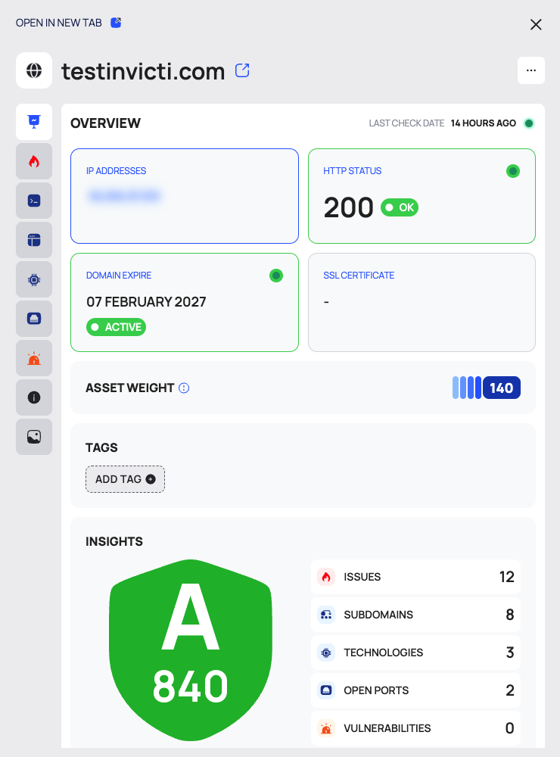Click the 140 asset weight badge
The image size is (560, 757).
pyautogui.click(x=502, y=388)
